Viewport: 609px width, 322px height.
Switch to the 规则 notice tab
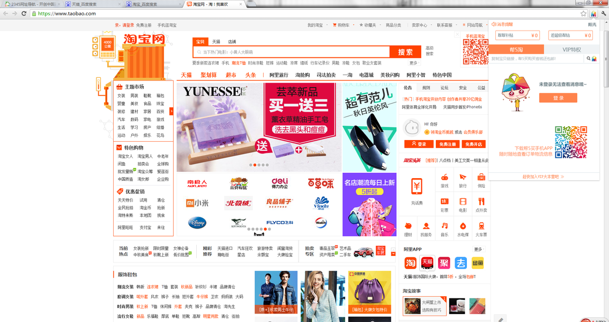[x=426, y=88]
